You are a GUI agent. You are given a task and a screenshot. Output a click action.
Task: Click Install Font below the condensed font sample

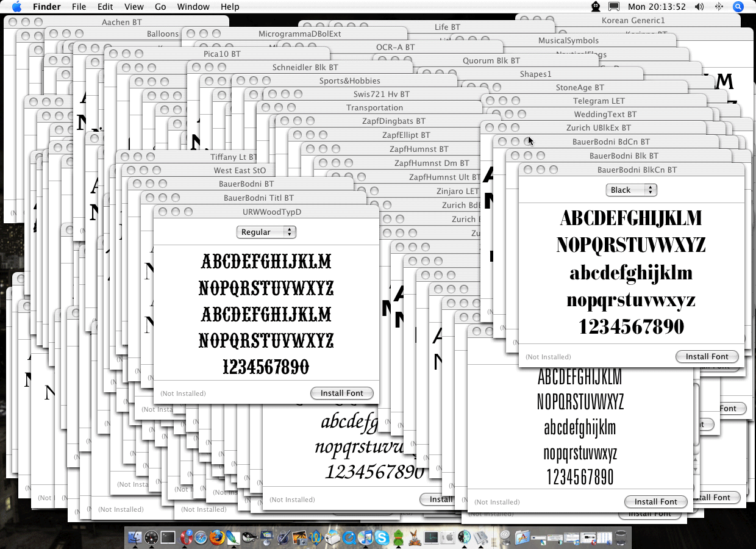pos(656,501)
